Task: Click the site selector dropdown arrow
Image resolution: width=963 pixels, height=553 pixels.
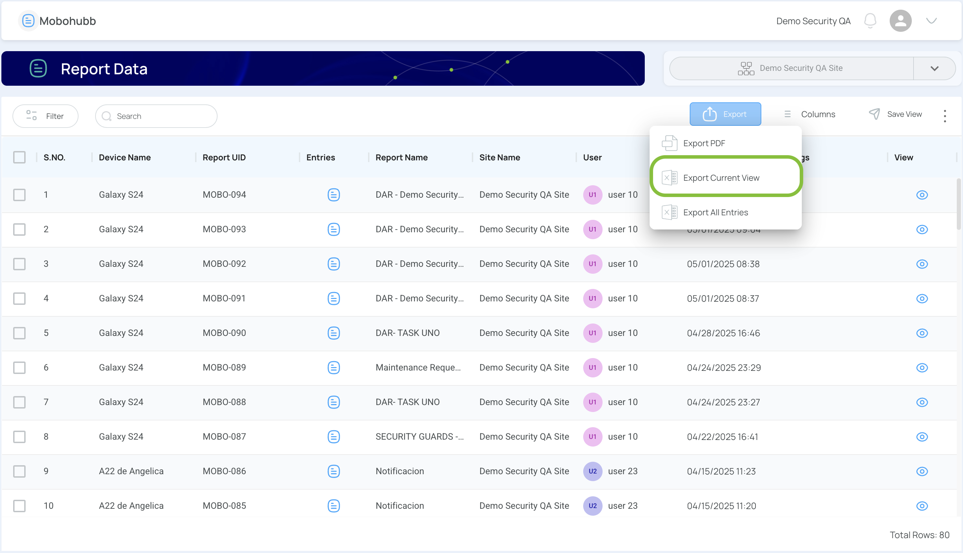Action: tap(935, 68)
